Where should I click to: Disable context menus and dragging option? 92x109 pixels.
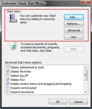[8, 84]
